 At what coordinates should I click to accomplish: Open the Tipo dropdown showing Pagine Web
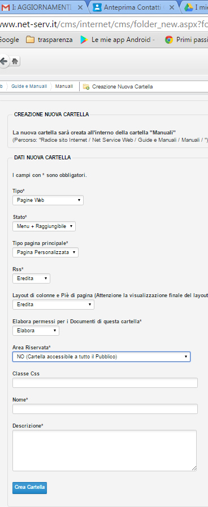click(48, 200)
